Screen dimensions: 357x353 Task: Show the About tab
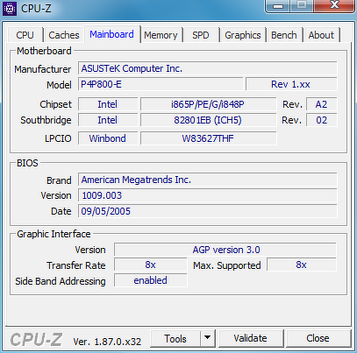[x=321, y=35]
